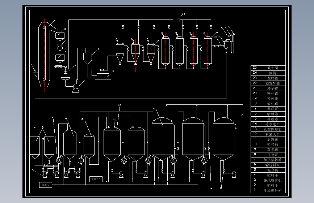The width and height of the screenshot is (314, 203).
Task: Click legend row 1 斗式提升机
Action: (x=268, y=190)
